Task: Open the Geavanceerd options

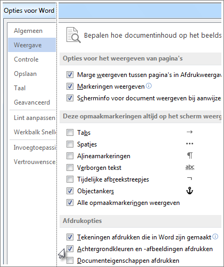Action: (x=32, y=102)
